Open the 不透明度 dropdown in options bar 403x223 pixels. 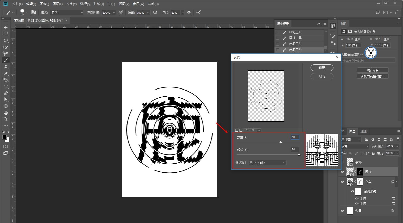click(x=114, y=12)
